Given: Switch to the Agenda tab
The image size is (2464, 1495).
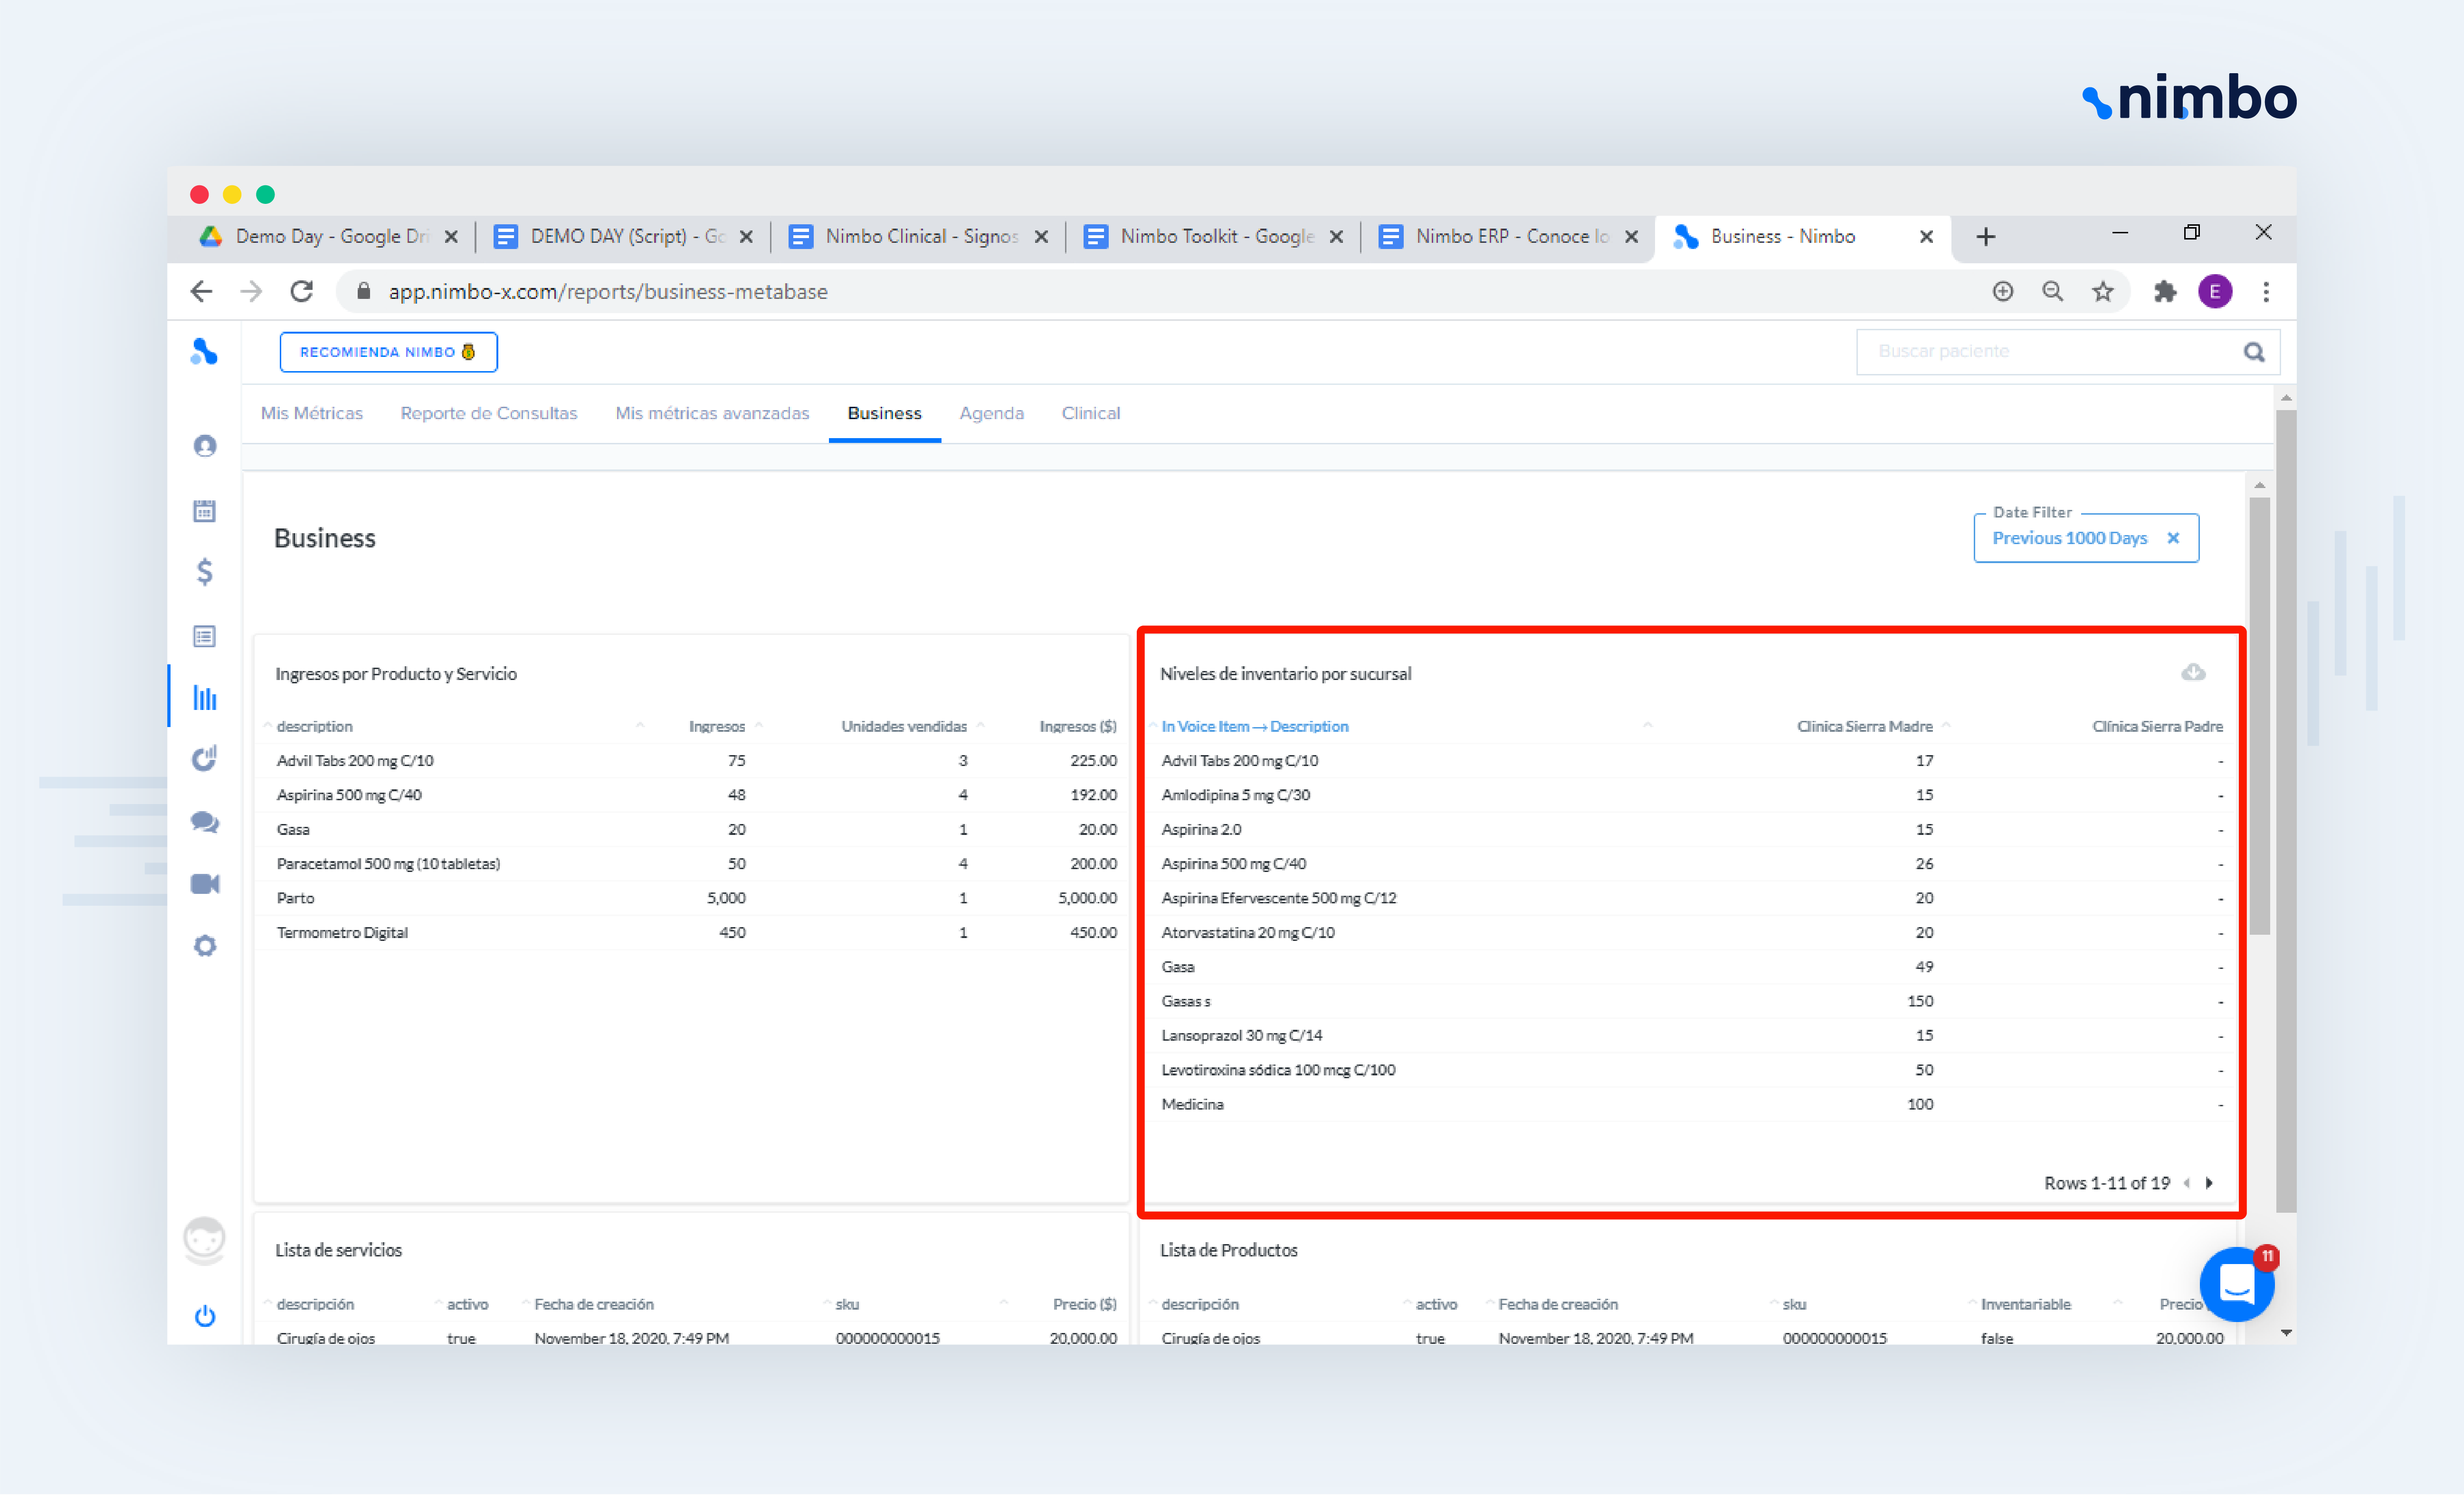Looking at the screenshot, I should pyautogui.click(x=990, y=413).
